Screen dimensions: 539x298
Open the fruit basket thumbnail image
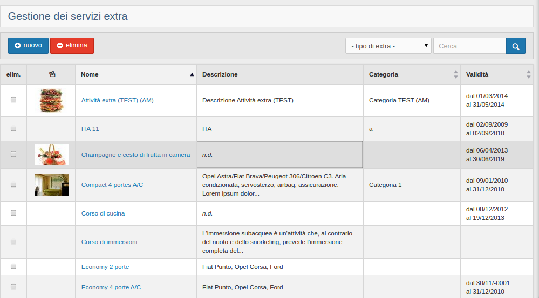pos(51,154)
